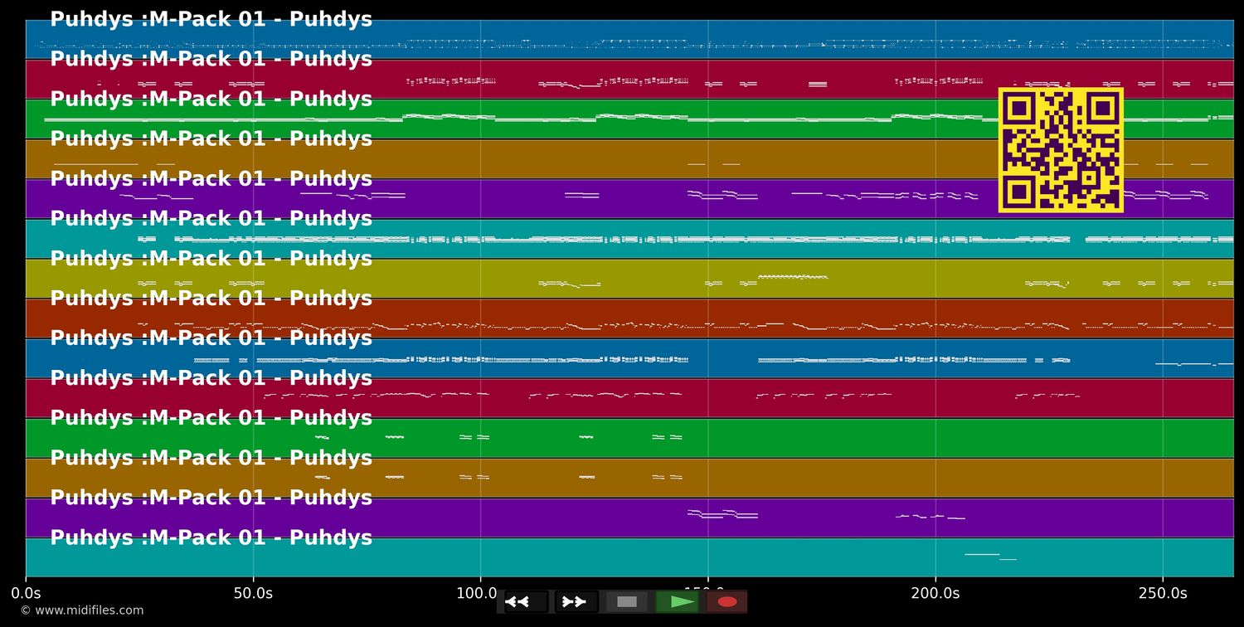Screen dimensions: 1244x627
Task: Start recording with the red record button
Action: pyautogui.click(x=727, y=601)
